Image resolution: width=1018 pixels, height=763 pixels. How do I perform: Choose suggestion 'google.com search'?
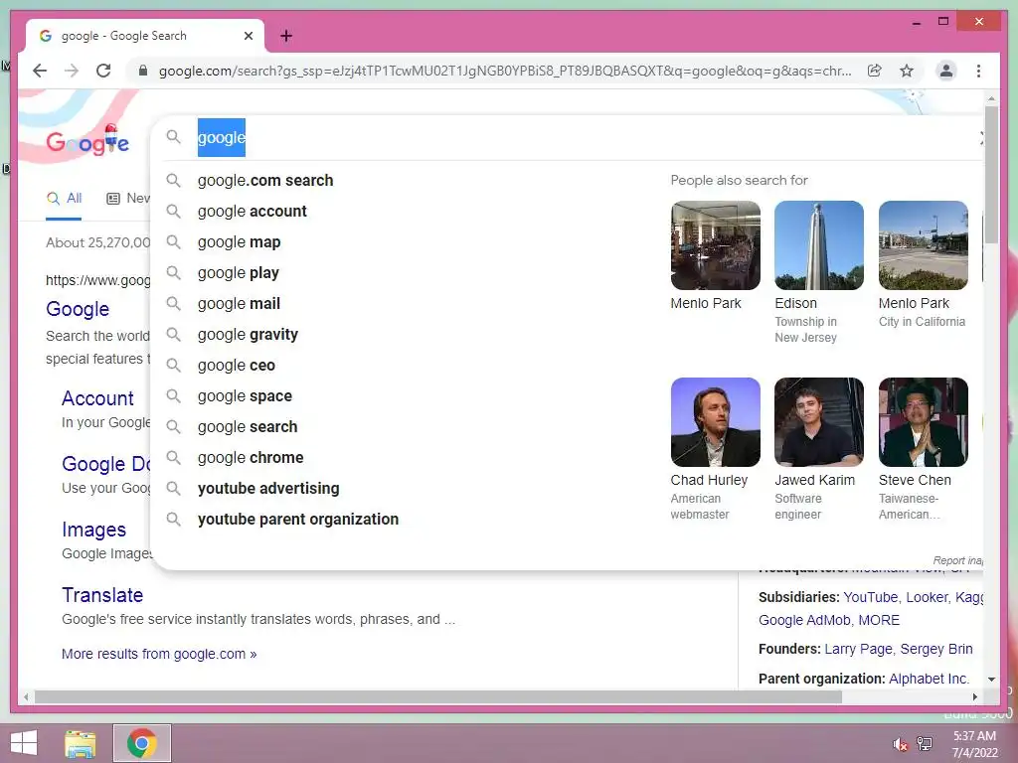(x=265, y=181)
